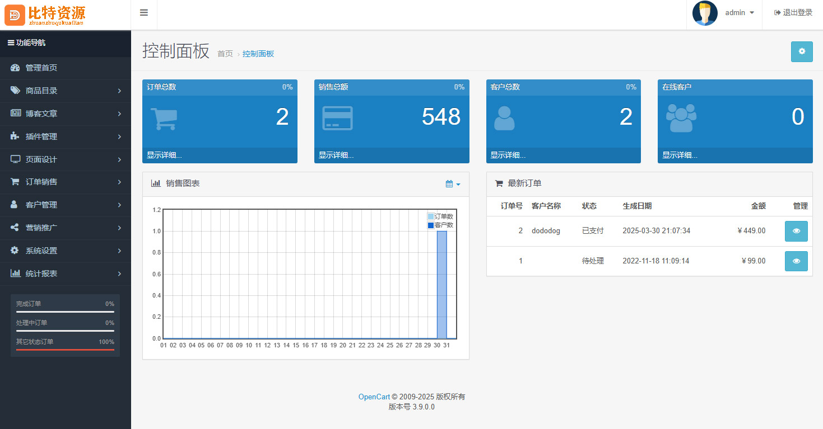
Task: Open the 统计报表 sidebar item
Action: [x=65, y=274]
